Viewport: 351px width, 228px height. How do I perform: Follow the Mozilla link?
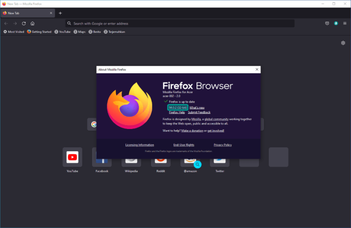[x=196, y=119]
